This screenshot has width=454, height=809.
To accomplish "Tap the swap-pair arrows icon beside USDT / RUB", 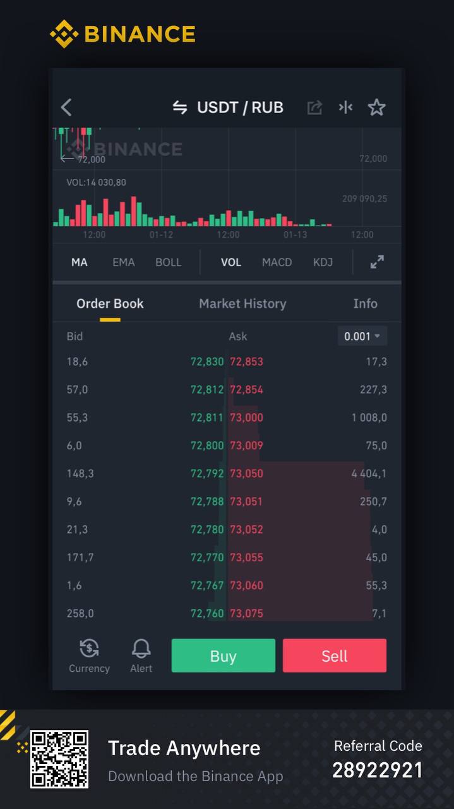I will 180,107.
